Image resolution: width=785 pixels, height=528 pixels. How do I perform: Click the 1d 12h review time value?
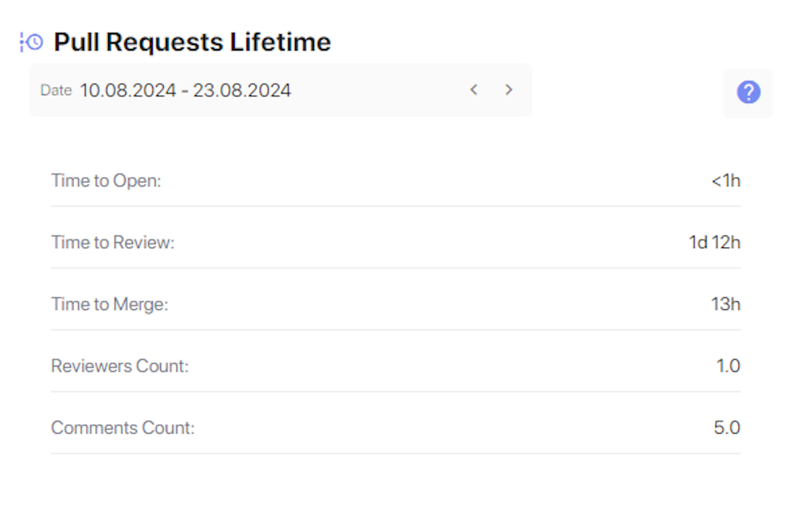coord(714,243)
